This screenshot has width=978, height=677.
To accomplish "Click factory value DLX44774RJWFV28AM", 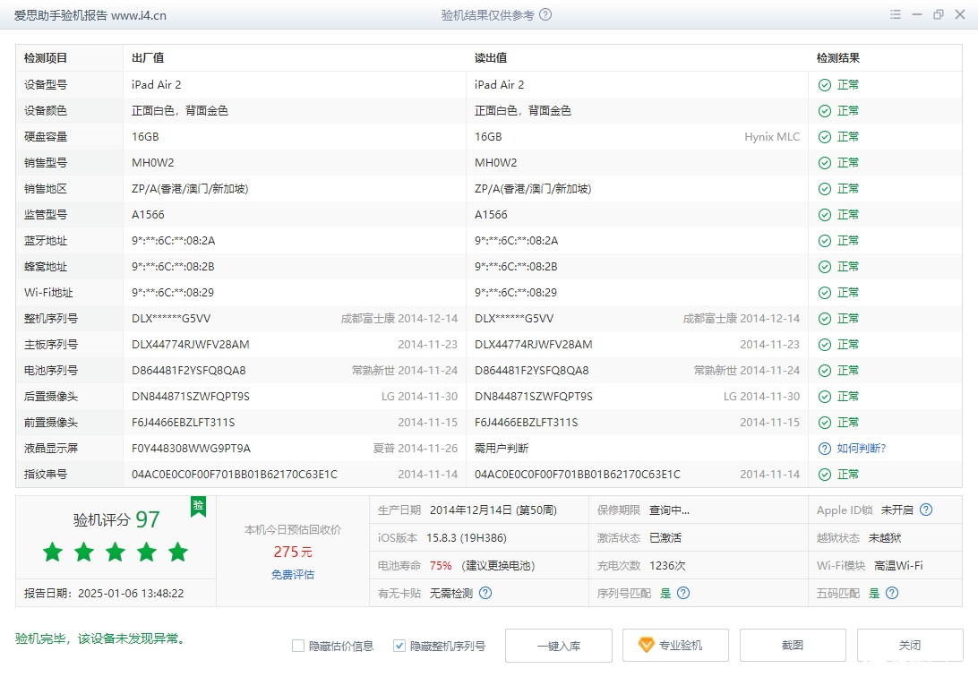I will point(190,345).
